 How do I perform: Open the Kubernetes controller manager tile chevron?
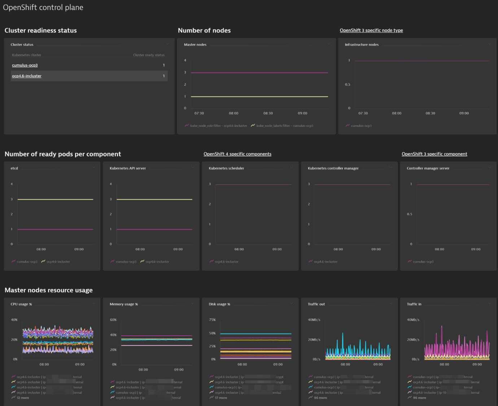(391, 168)
